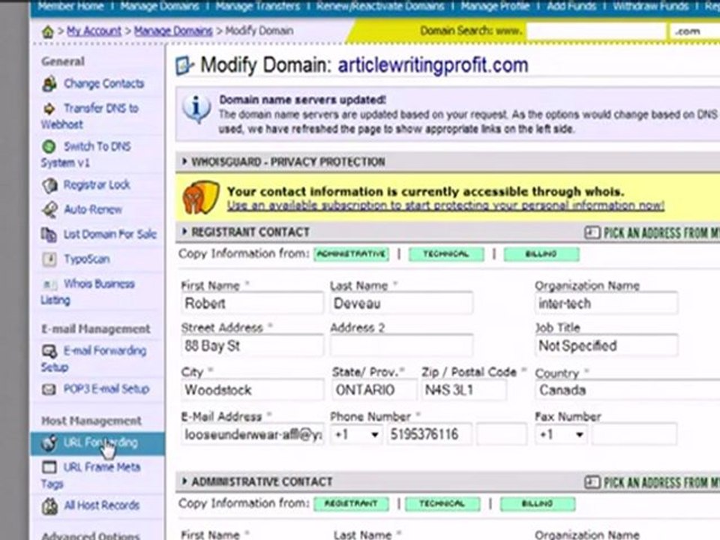Click Organization Name field inter-tech
The width and height of the screenshot is (720, 540).
click(606, 304)
